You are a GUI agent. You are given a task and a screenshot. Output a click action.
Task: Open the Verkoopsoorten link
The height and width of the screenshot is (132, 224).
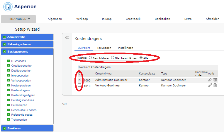click(21, 81)
